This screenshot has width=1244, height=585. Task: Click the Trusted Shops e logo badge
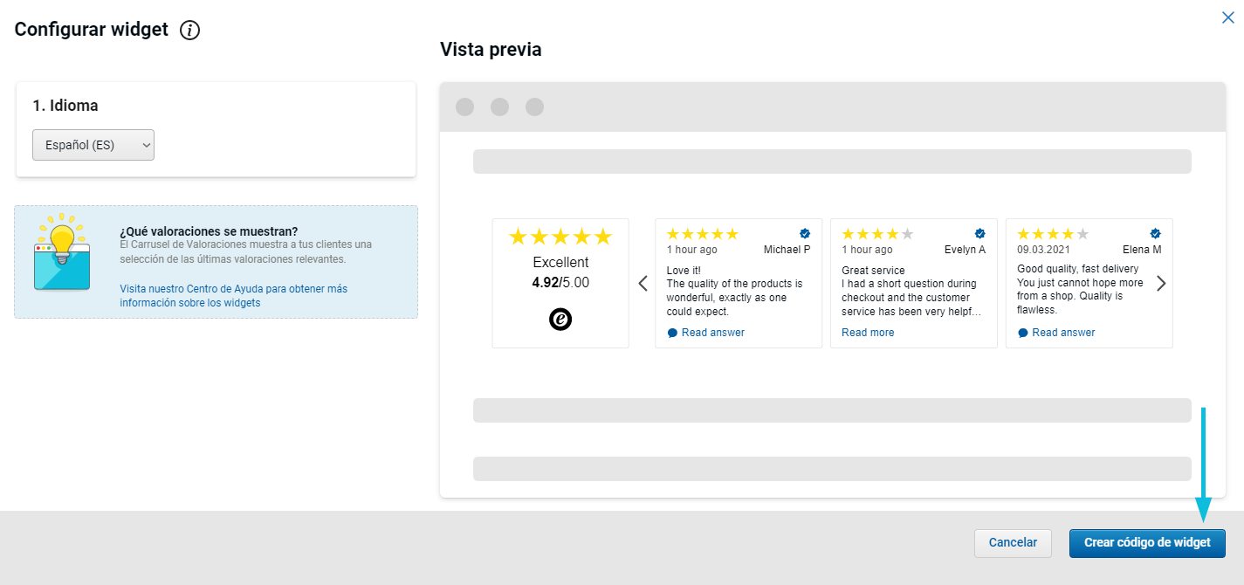point(560,320)
